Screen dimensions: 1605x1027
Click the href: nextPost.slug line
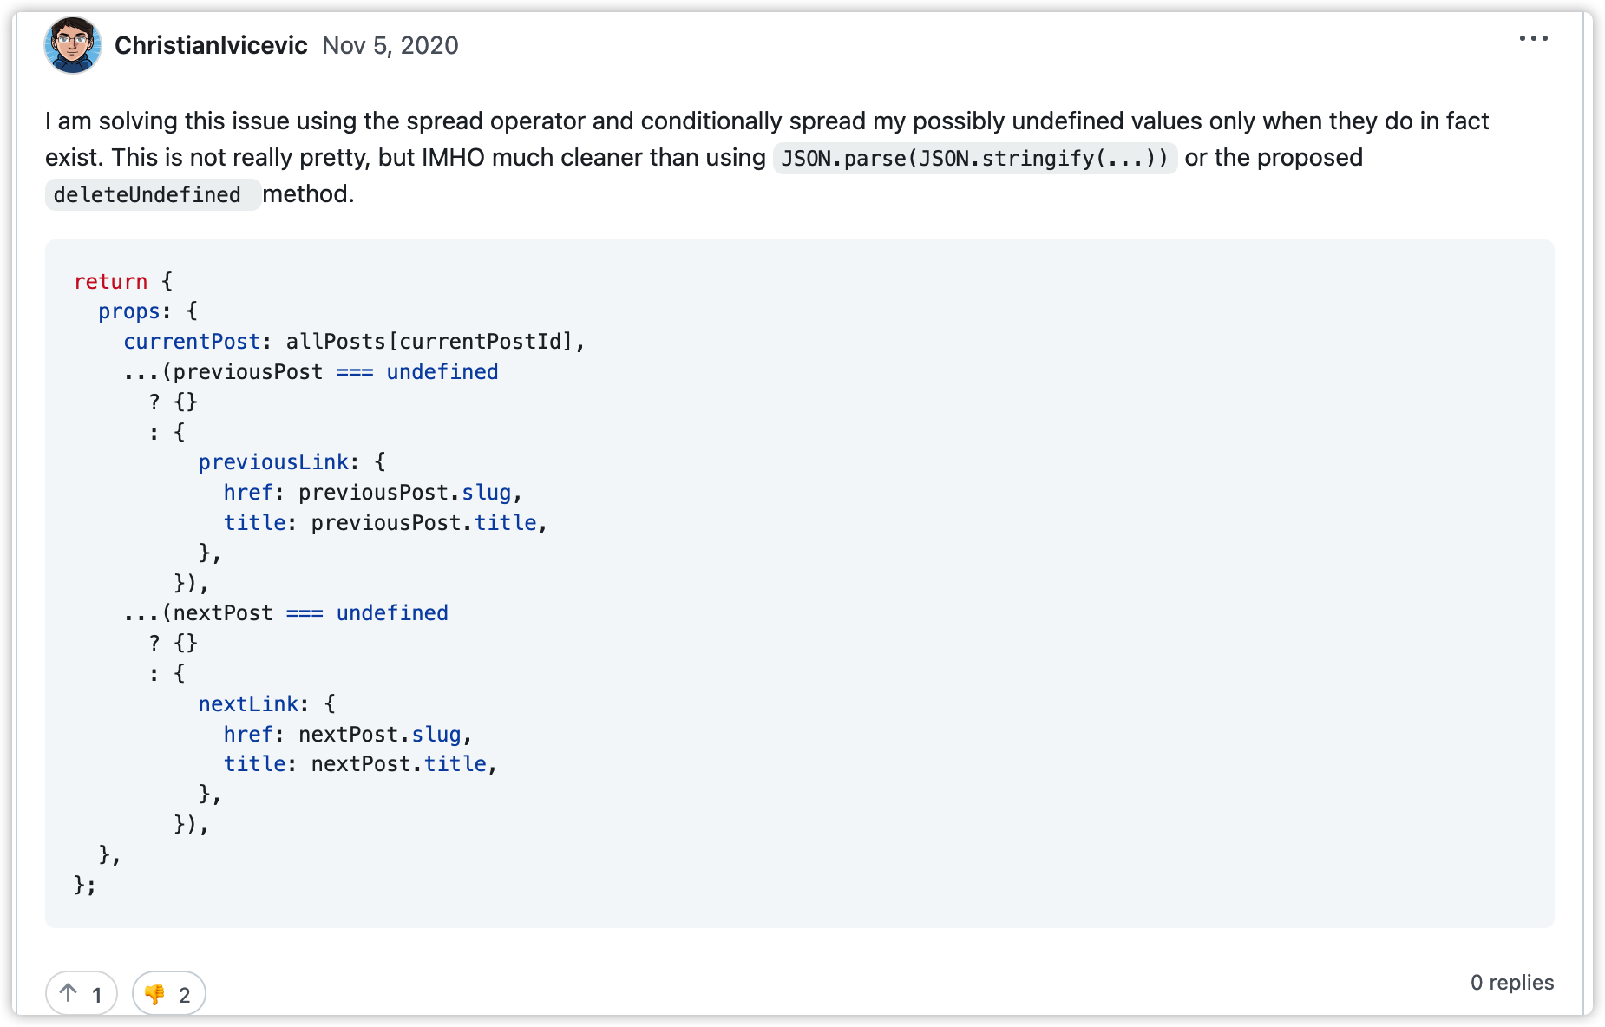(348, 735)
